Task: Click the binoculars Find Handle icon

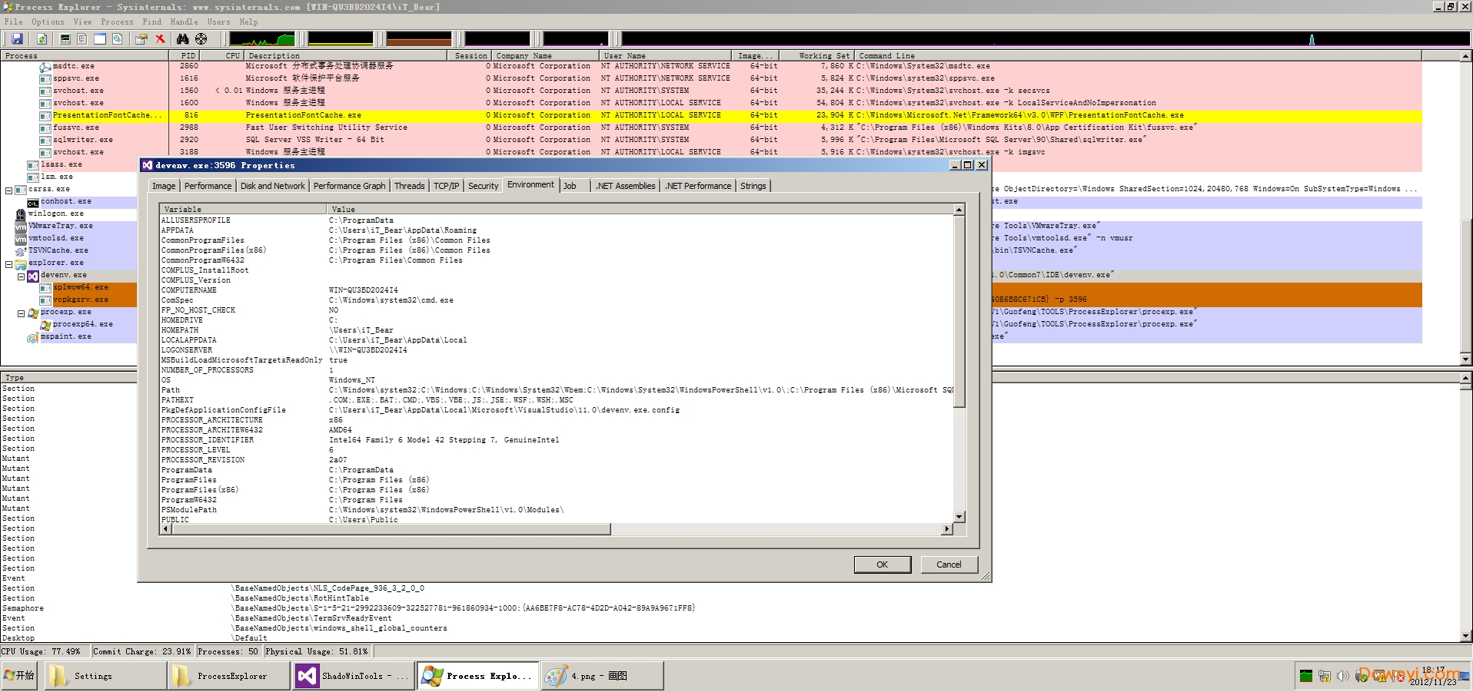Action: click(x=182, y=38)
